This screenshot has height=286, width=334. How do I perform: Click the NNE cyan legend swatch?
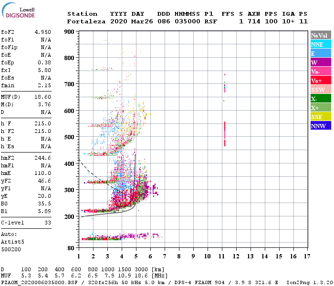tap(321, 44)
